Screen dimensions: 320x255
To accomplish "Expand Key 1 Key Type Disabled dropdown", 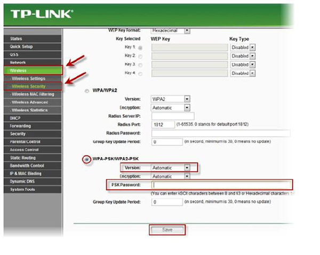I will point(243,47).
